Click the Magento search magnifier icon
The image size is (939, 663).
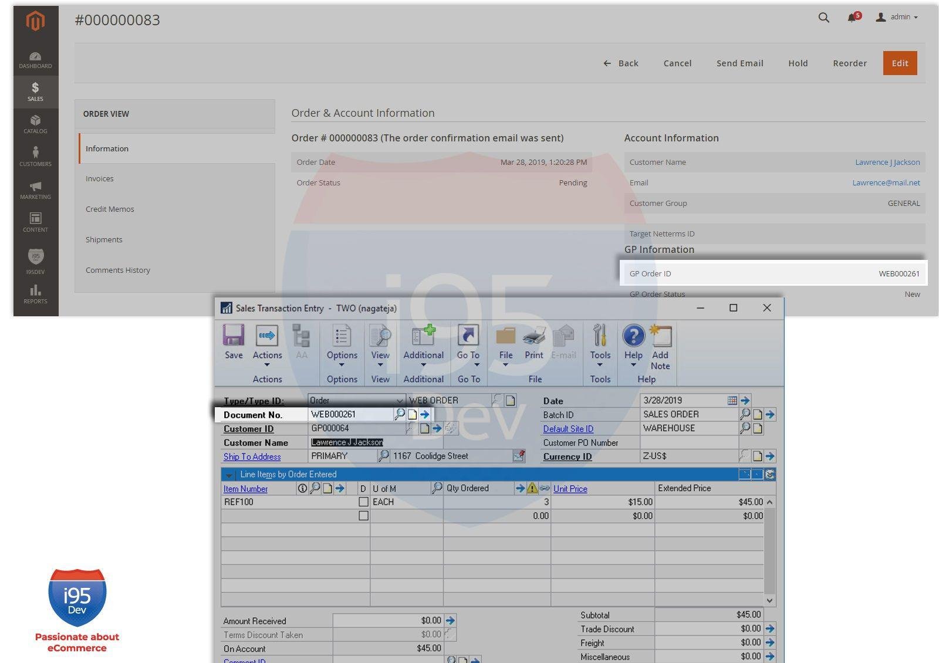[823, 18]
